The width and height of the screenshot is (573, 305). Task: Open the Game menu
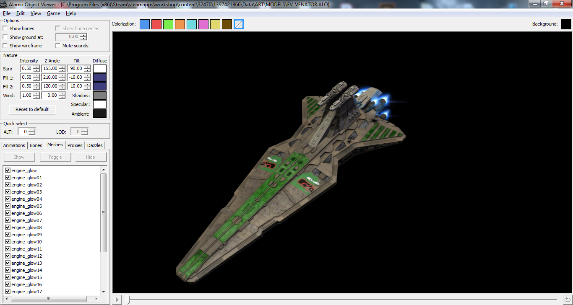click(x=53, y=13)
